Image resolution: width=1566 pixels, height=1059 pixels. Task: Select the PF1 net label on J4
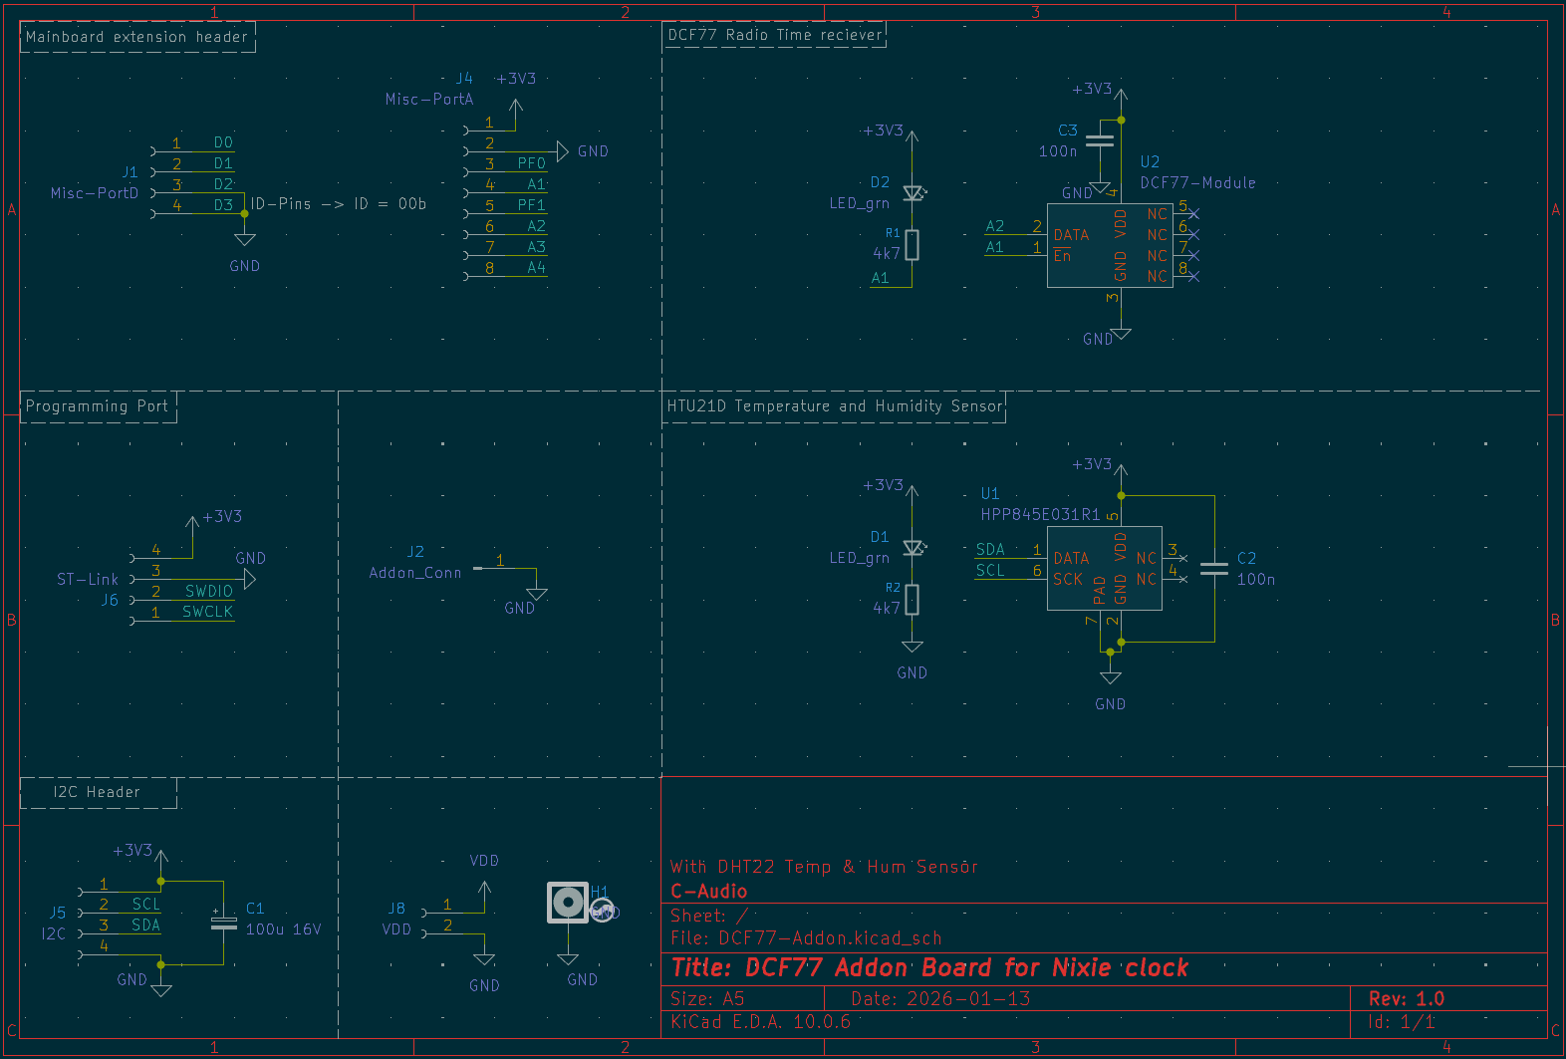click(x=532, y=205)
